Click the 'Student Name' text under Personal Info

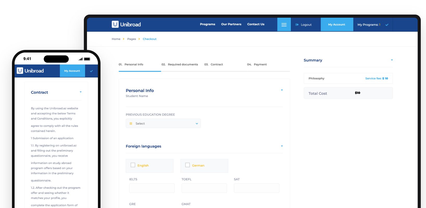pos(137,96)
